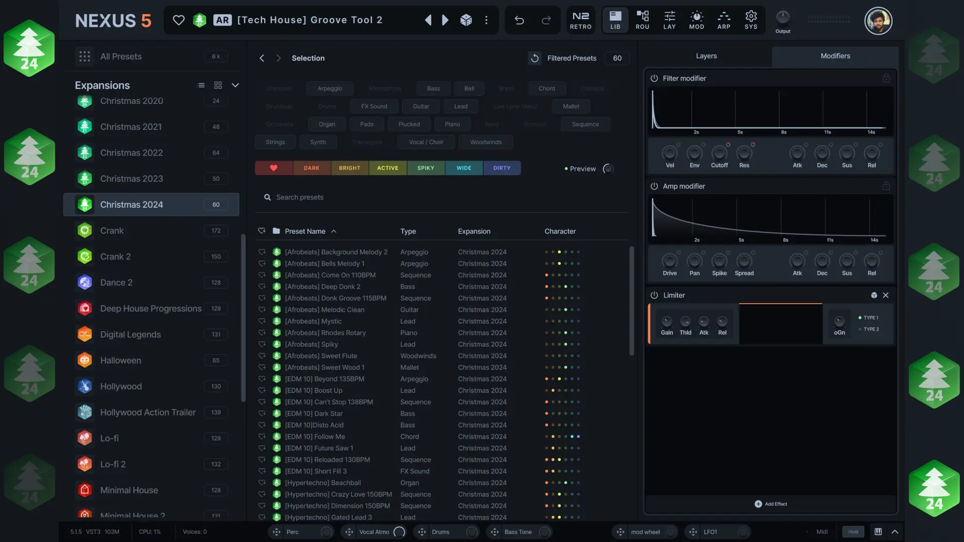Open the on-screen keyboard icon in the bottom bar
964x542 pixels.
878,532
